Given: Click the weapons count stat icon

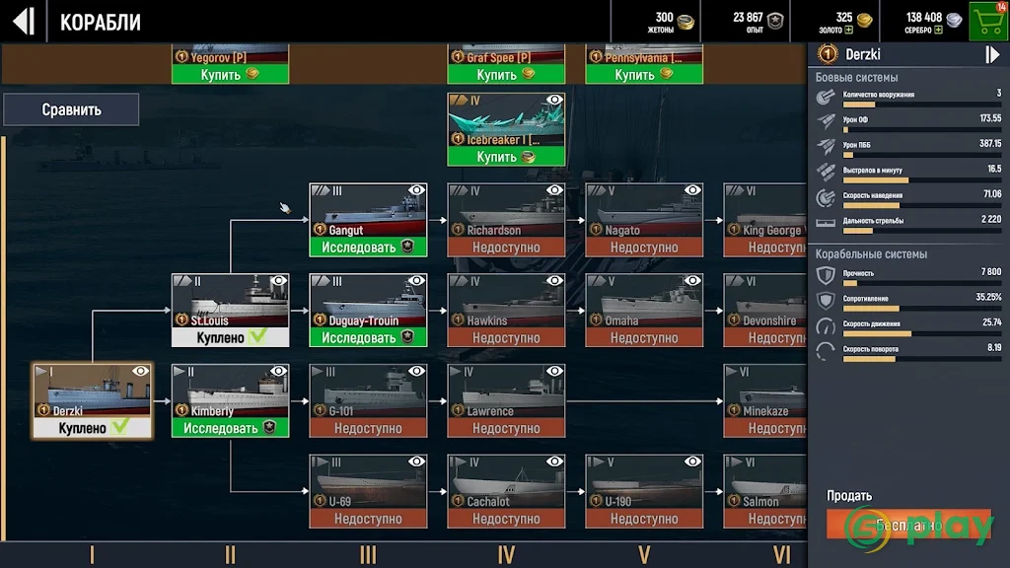Looking at the screenshot, I should point(826,97).
